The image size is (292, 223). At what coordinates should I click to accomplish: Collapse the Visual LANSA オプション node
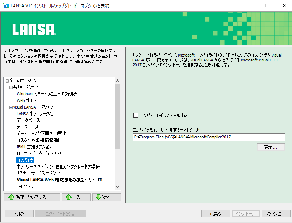coord(11,107)
